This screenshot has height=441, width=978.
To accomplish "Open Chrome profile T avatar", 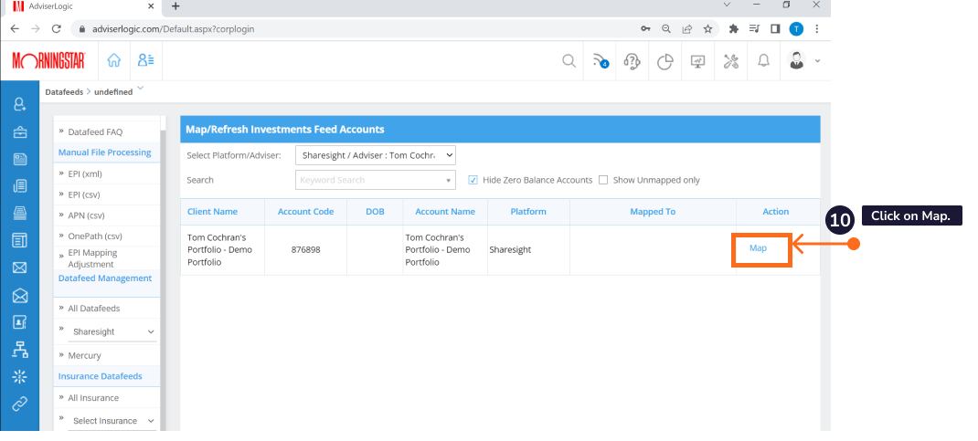I will click(x=796, y=28).
